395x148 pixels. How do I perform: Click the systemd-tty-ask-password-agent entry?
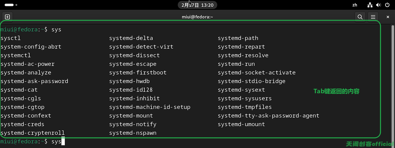pyautogui.click(x=268, y=116)
